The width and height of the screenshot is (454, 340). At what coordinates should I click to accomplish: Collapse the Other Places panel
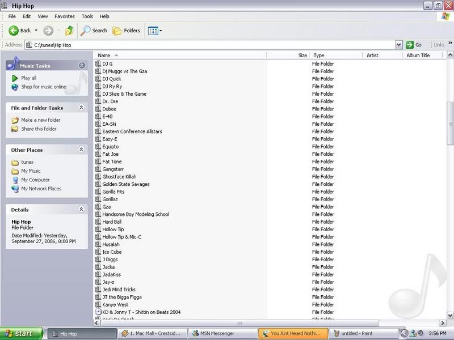[x=81, y=150]
